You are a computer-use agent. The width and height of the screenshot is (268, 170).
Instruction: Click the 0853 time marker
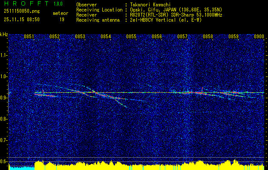tap(80, 37)
